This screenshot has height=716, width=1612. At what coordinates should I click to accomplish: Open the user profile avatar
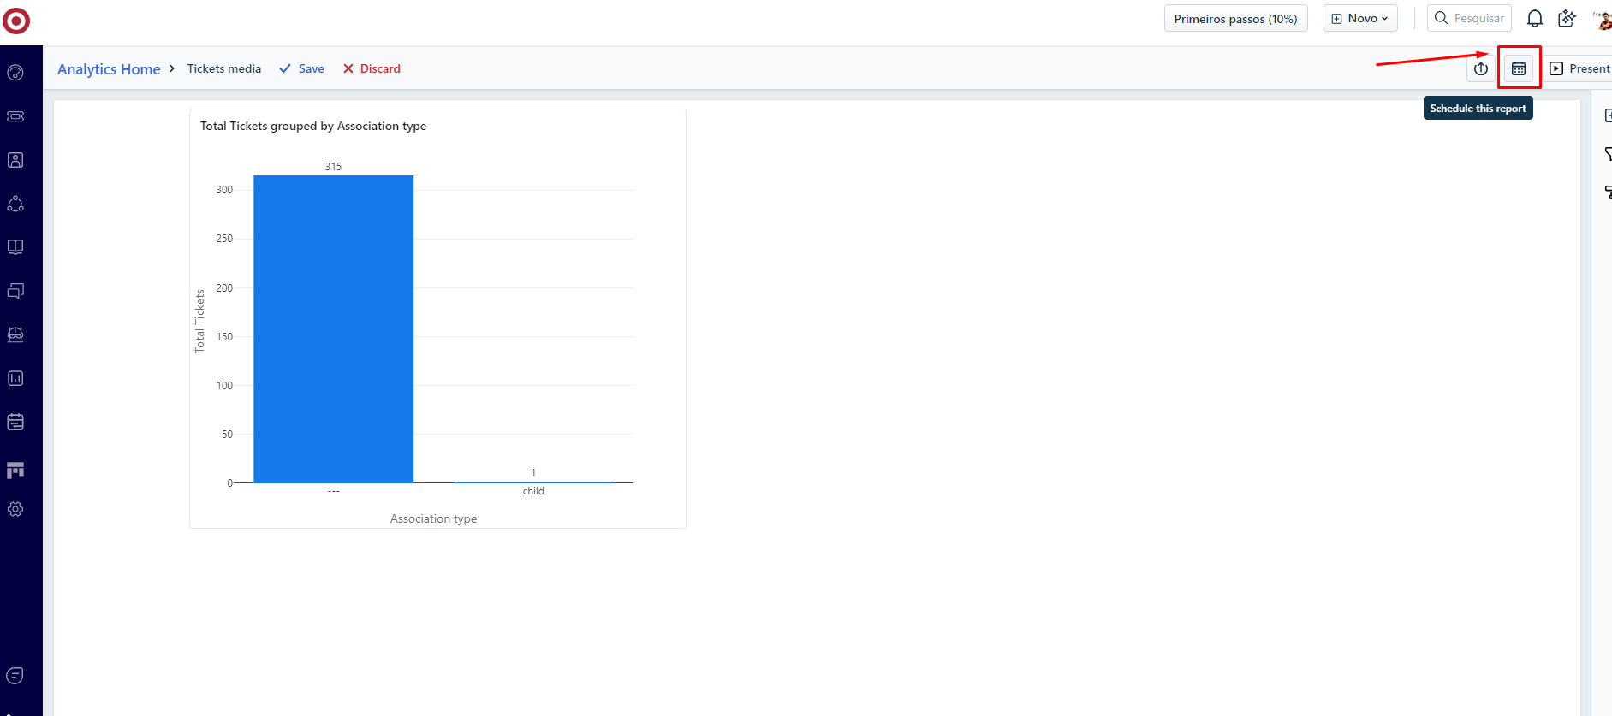pos(1603,18)
